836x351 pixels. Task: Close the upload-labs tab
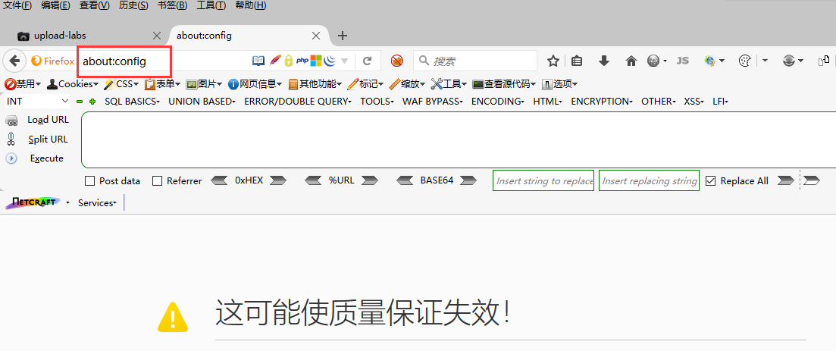(157, 36)
